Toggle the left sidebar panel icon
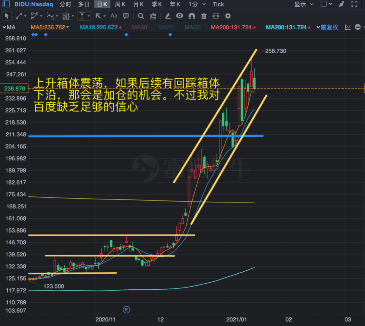Viewport: 365px width, 326px height. pos(6,4)
